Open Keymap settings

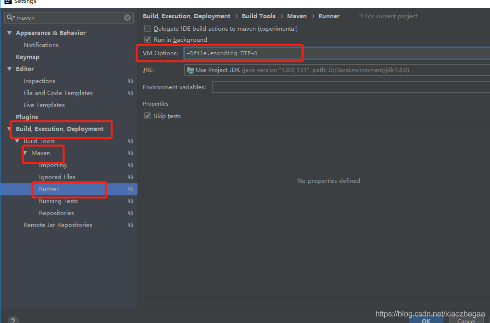click(x=27, y=57)
